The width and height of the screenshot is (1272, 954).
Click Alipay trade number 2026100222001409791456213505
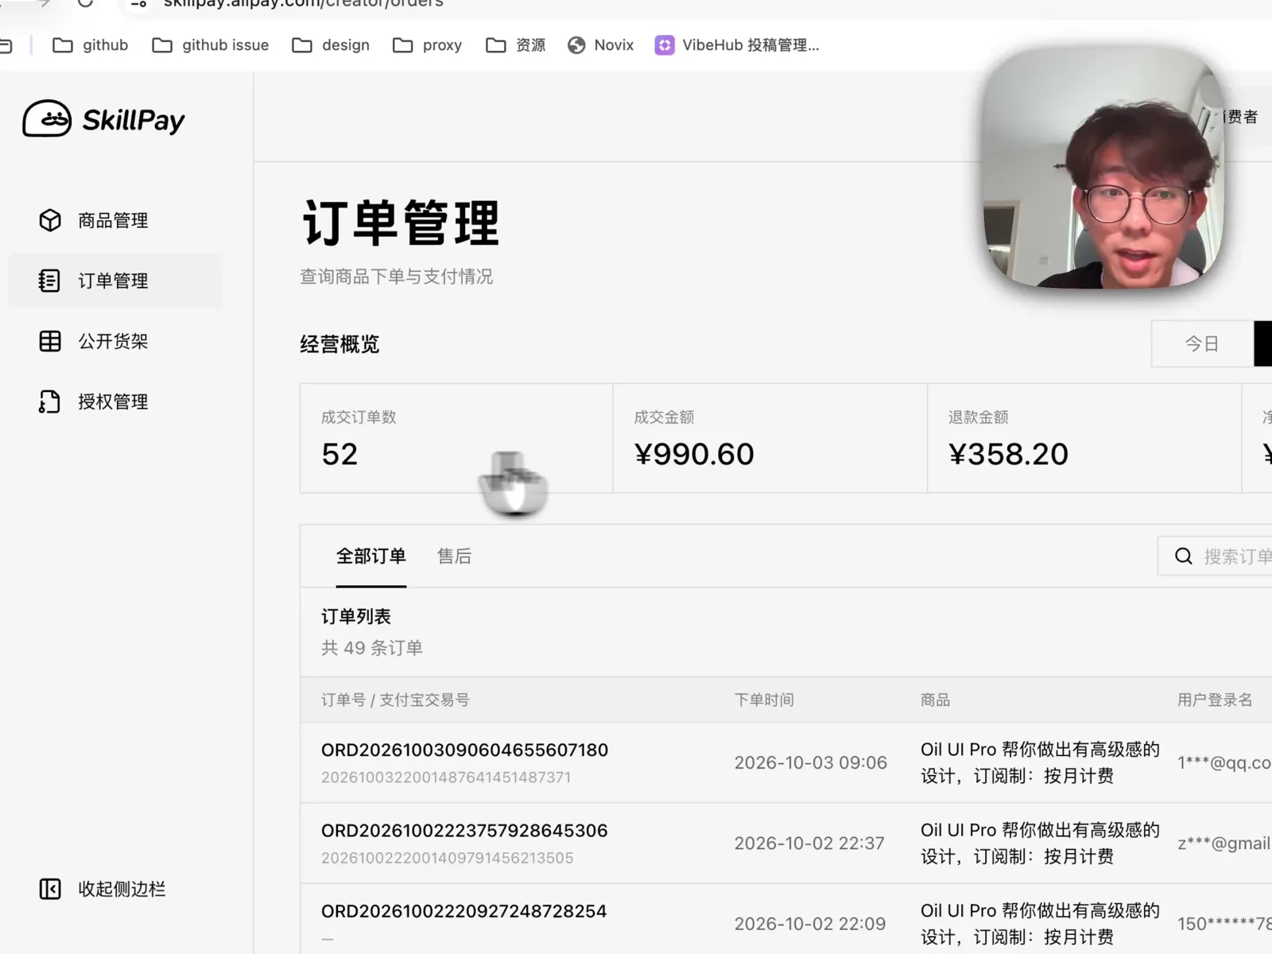point(447,859)
